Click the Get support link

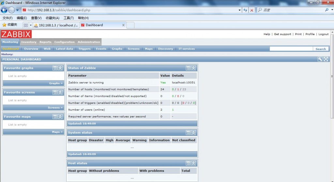click(282, 34)
